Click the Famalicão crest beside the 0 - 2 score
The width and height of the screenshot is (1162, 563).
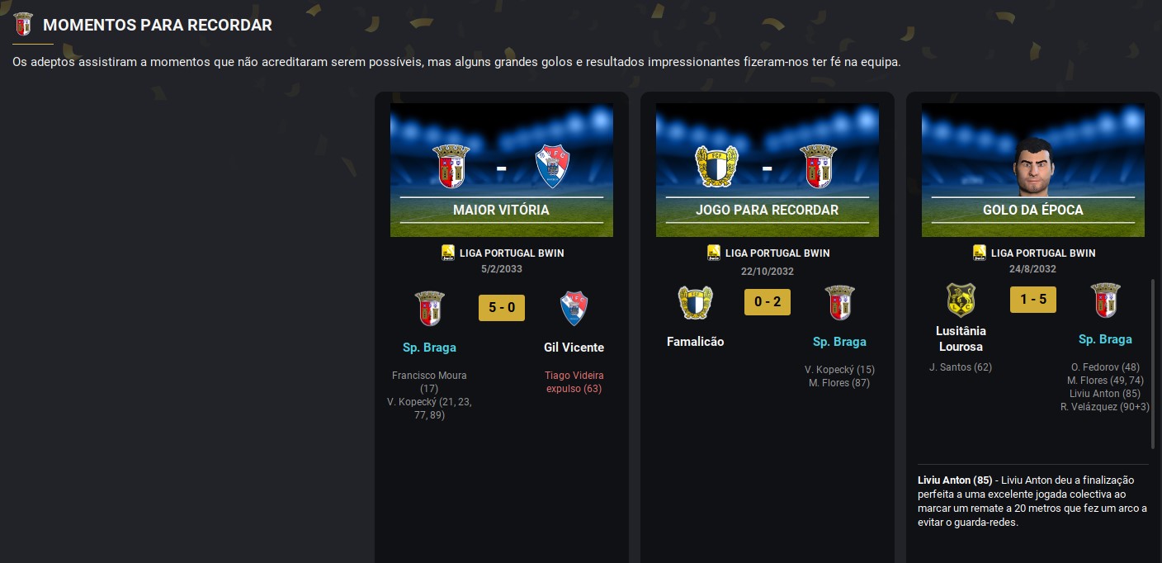pos(695,303)
